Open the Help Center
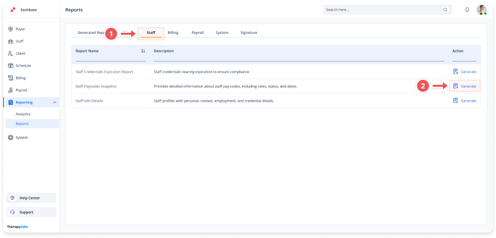Viewport: 496px width, 238px height. coord(31,198)
